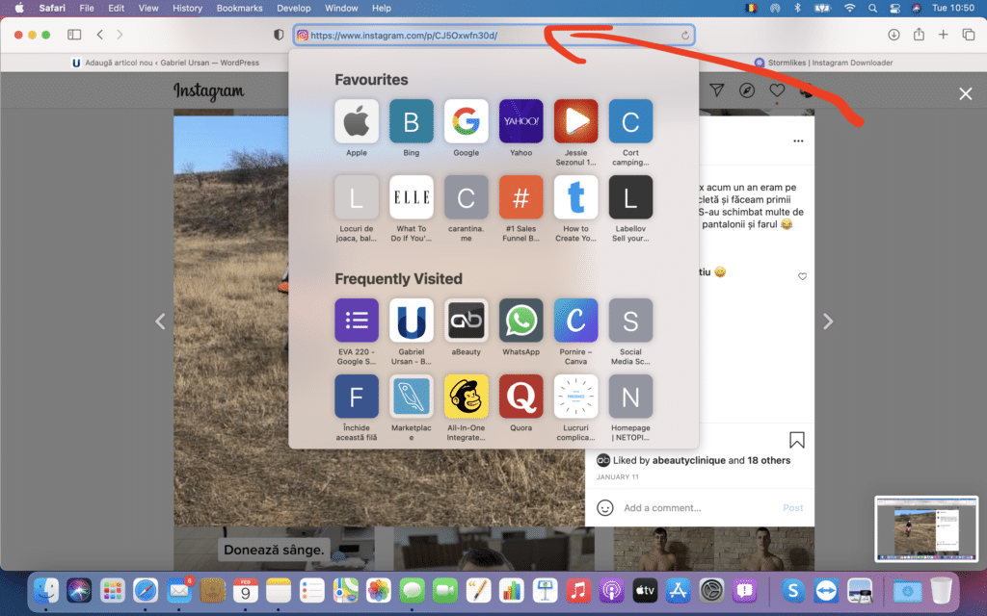The image size is (987, 616).
Task: View the 18 others likes list
Action: tap(768, 460)
